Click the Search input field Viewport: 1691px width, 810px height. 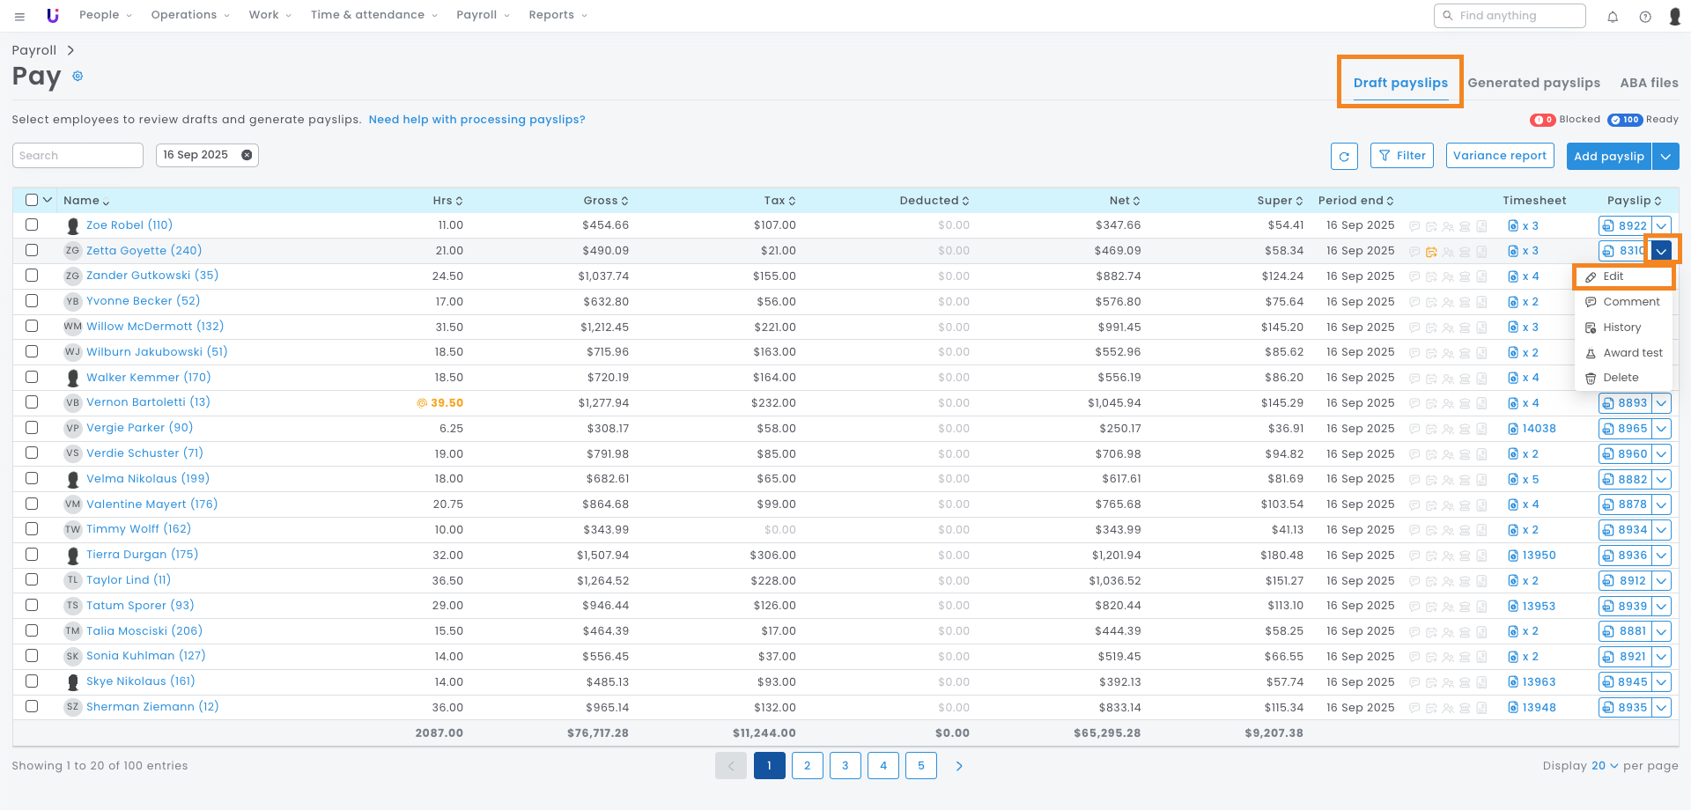coord(78,156)
